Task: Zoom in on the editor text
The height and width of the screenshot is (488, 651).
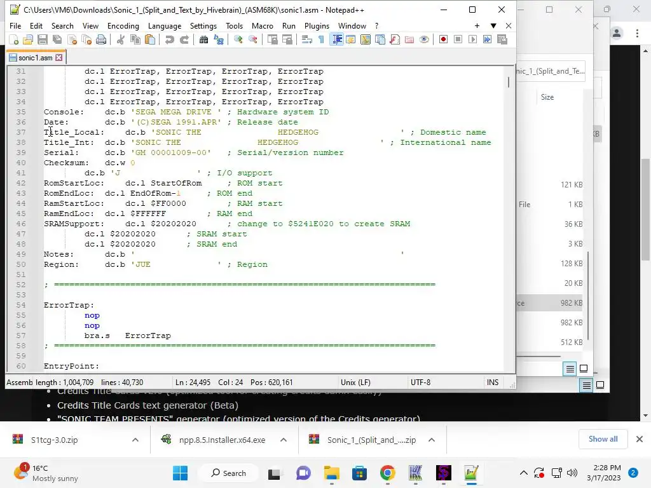Action: pos(238,39)
